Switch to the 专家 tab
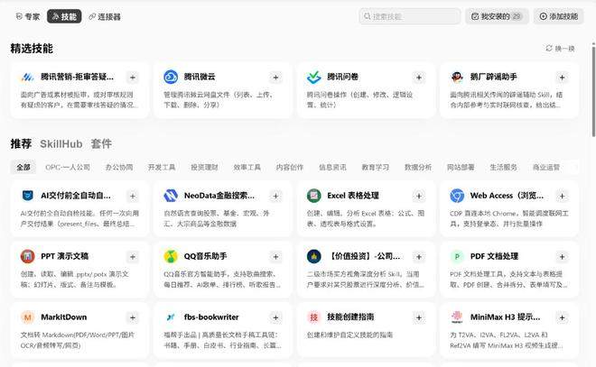Viewport: 596px width, 367px height. tap(27, 17)
